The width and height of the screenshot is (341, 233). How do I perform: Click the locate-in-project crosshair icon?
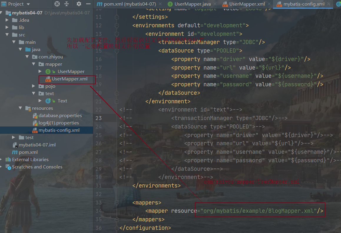tap(57, 4)
